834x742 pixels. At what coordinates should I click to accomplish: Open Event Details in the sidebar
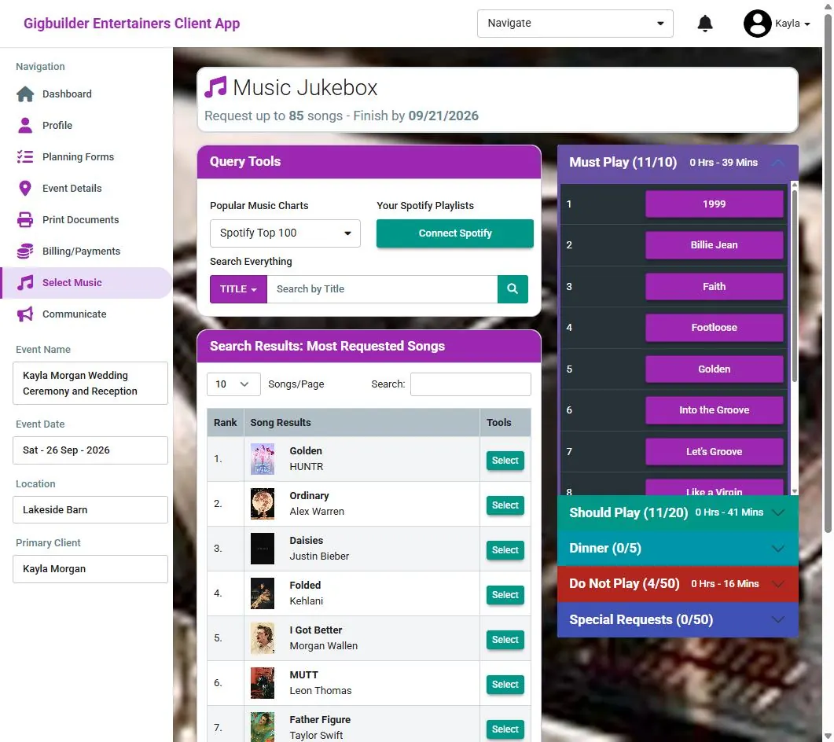pyautogui.click(x=72, y=189)
